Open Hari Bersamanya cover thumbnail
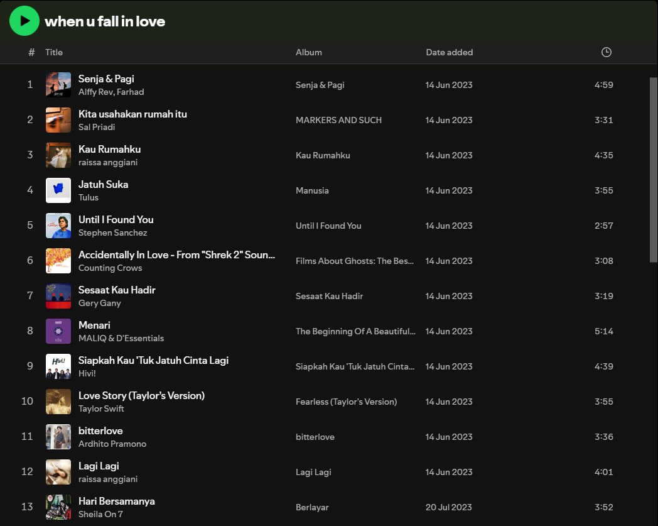658x526 pixels. 58,507
